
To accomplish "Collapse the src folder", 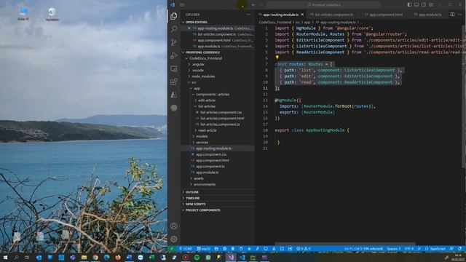I will 218,82.
